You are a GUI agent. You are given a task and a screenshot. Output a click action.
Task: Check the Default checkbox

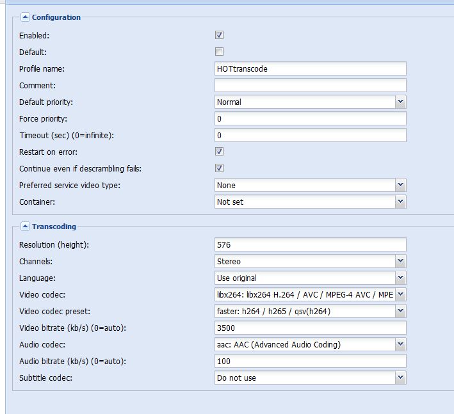tap(219, 52)
